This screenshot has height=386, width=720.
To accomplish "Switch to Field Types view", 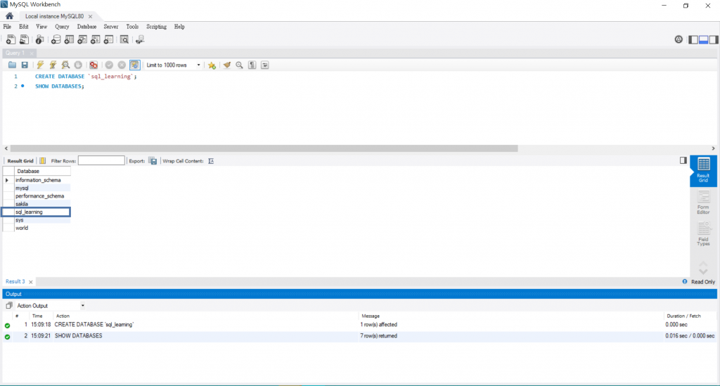I will [703, 234].
